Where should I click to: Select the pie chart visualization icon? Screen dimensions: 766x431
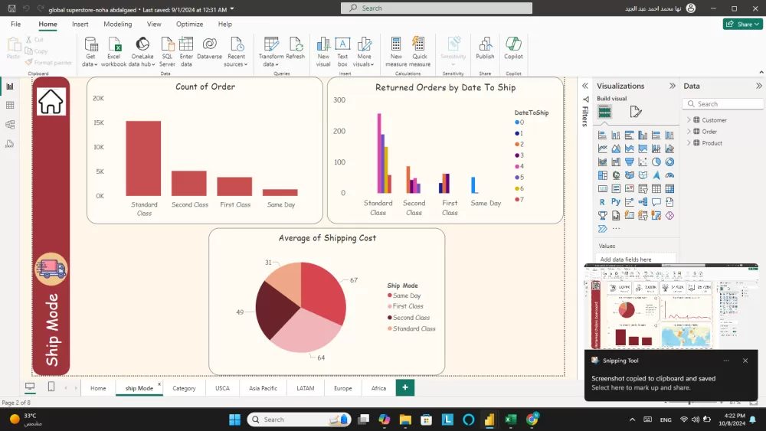pyautogui.click(x=657, y=162)
